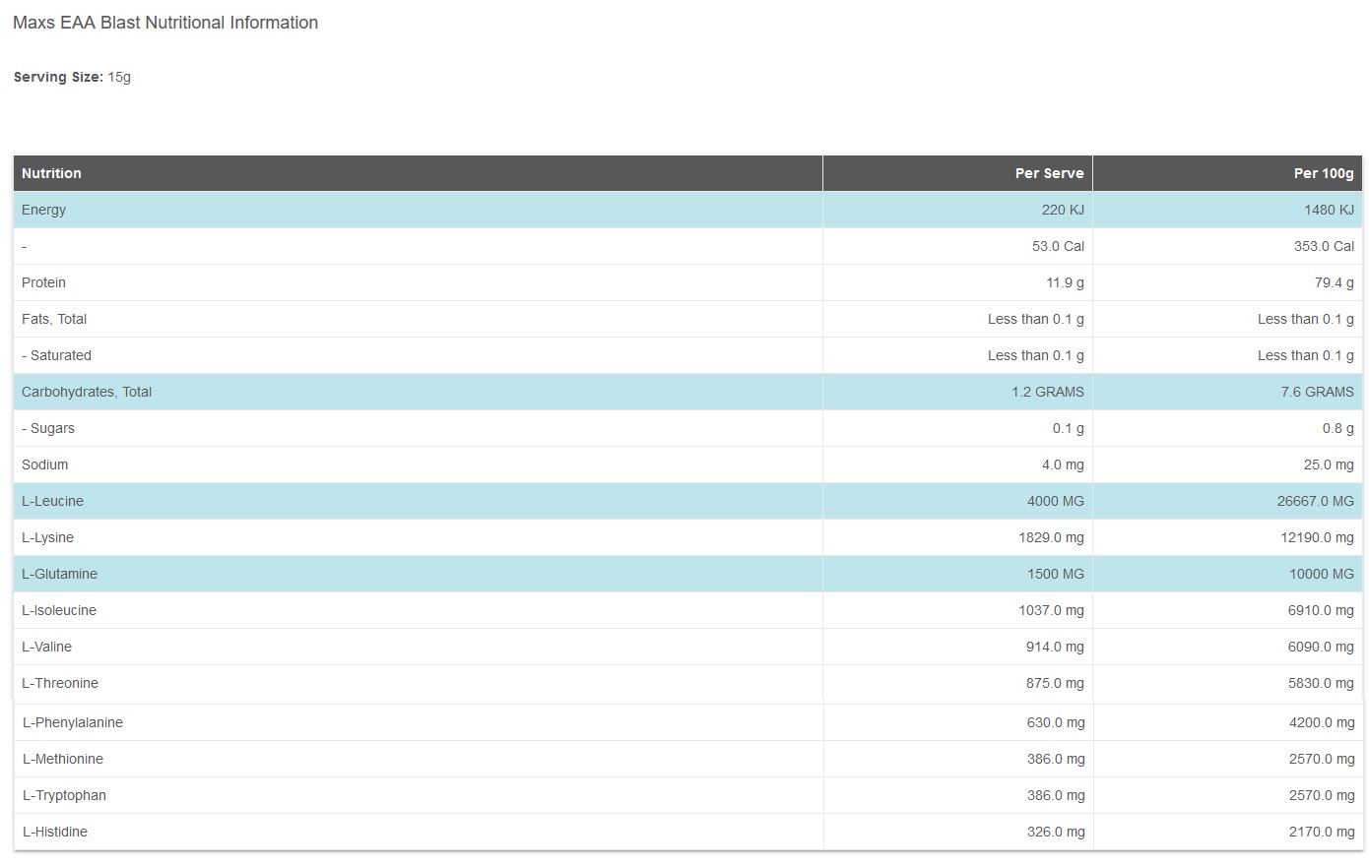Image resolution: width=1369 pixels, height=866 pixels.
Task: Select the '- Saturated' row label
Action: click(56, 355)
